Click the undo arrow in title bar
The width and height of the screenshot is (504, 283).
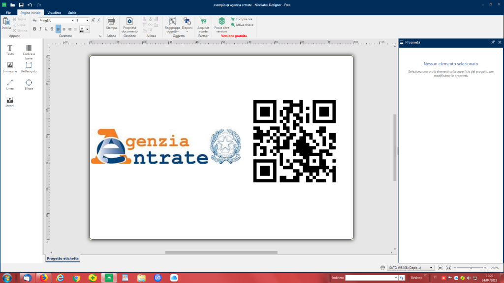30,5
